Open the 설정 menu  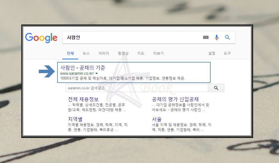coord(212,53)
